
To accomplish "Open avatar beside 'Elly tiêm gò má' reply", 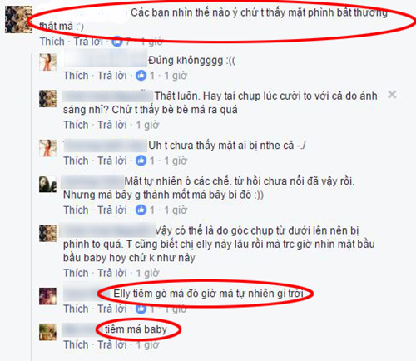I will coord(47,296).
